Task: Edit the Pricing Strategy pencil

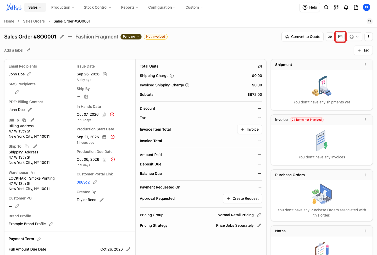Action: click(x=259, y=225)
